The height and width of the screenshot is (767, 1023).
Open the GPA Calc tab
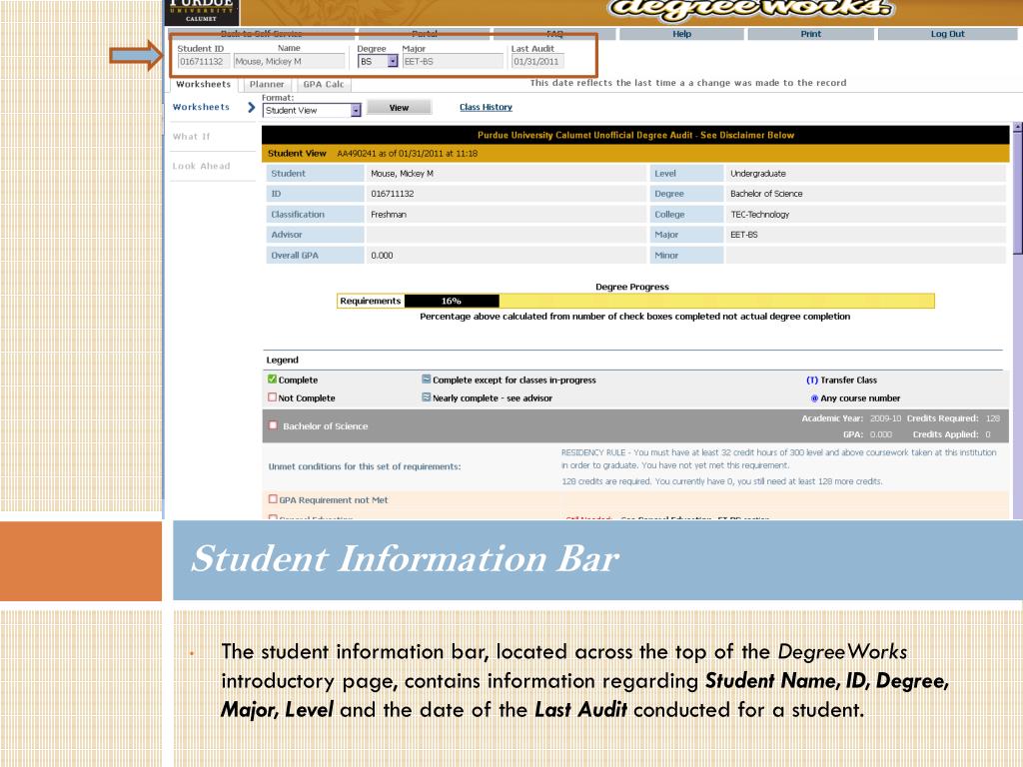point(324,84)
